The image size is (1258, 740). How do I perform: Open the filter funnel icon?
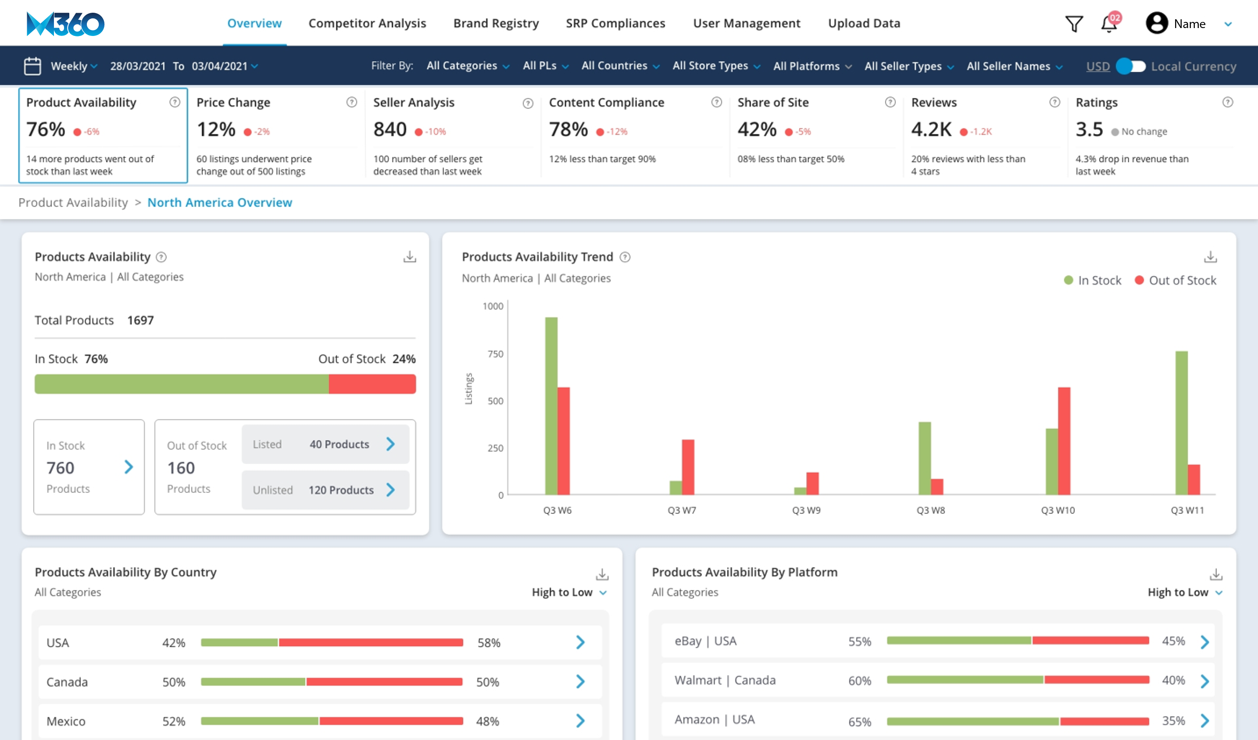coord(1073,23)
